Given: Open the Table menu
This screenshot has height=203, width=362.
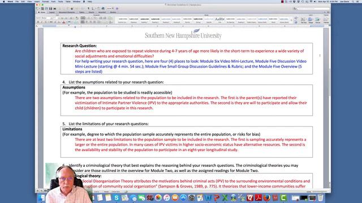Looking at the screenshot, I should [68, 1].
